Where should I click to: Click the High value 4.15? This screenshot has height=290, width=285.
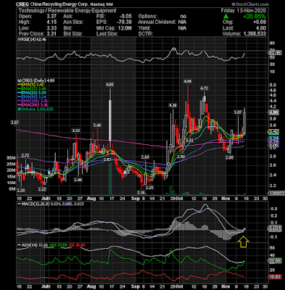[51, 22]
